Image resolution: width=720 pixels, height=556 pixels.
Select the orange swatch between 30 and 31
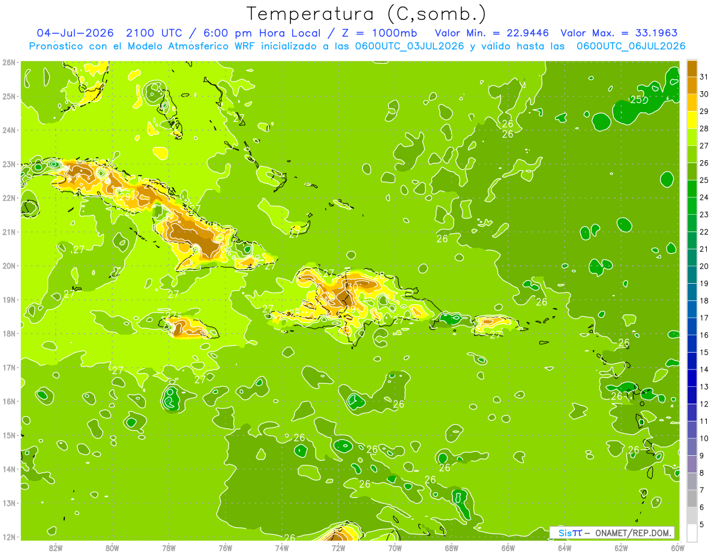[692, 85]
